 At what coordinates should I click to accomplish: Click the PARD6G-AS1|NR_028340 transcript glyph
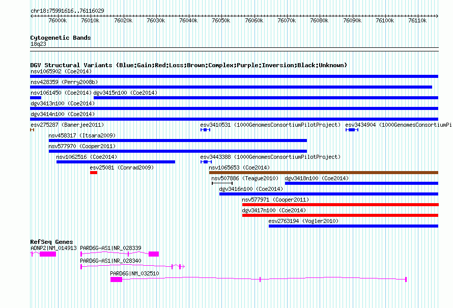[133, 266]
